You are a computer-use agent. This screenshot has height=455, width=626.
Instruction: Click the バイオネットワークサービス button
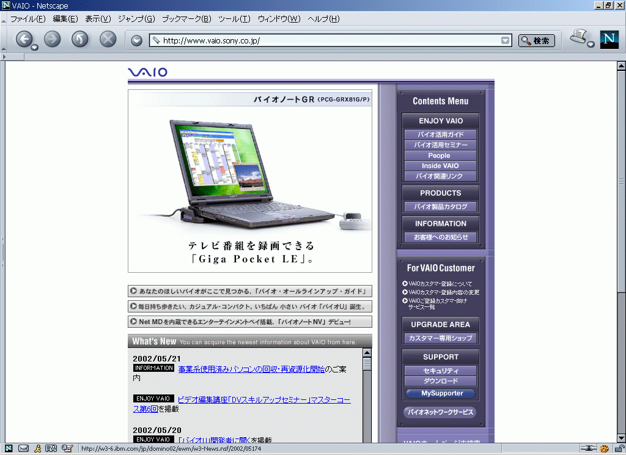[440, 412]
